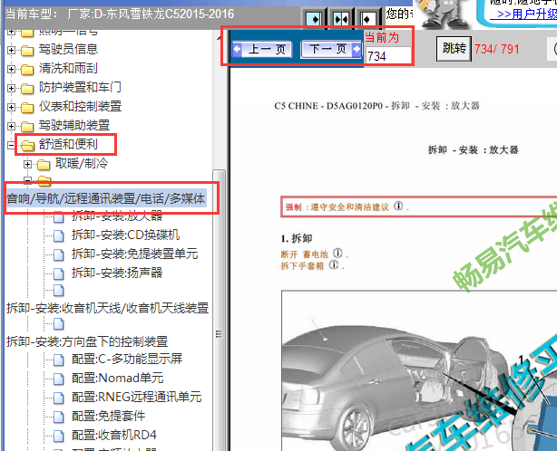Select 音响/导航/远程通讯装置/电话/多媒体 item
The height and width of the screenshot is (451, 557).
[106, 198]
